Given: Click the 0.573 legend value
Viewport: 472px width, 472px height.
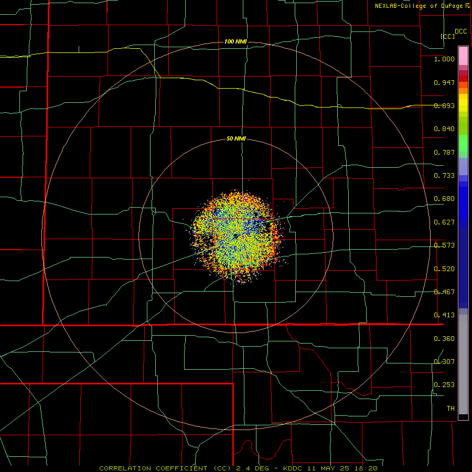Looking at the screenshot, I should coord(444,245).
